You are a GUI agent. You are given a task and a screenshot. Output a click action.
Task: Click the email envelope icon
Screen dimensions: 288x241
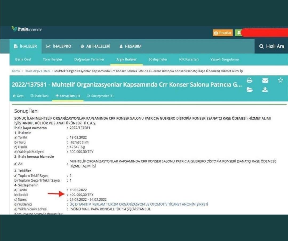tap(265, 80)
